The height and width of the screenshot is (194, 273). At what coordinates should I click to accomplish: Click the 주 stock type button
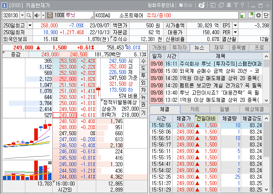(50, 15)
